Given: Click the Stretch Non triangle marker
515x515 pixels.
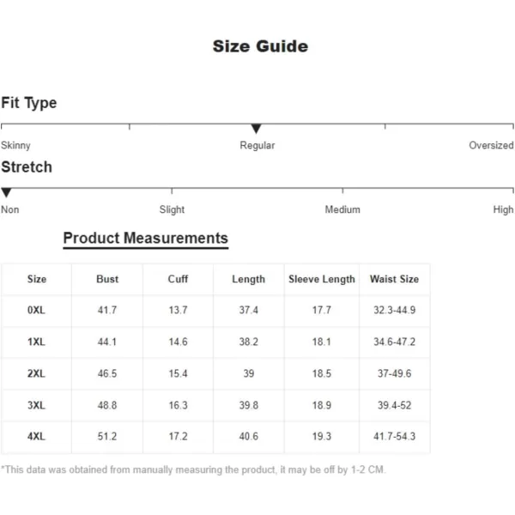Looking at the screenshot, I should pos(6,193).
